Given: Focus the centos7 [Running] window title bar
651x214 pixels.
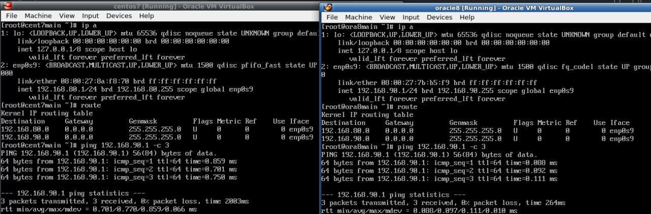Looking at the screenshot, I should [159, 6].
